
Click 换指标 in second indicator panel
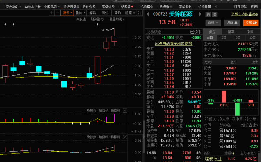tap(116, 137)
